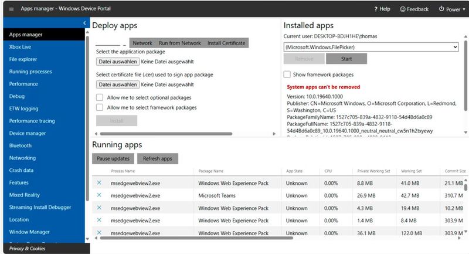Open the Privacy & Cookies link

27,248
